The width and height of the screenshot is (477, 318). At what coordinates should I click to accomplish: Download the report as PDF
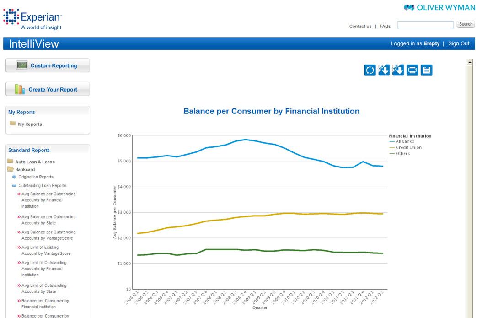point(384,70)
